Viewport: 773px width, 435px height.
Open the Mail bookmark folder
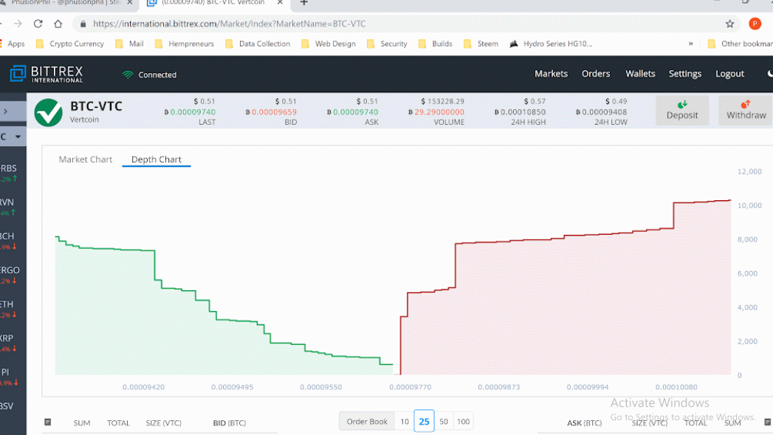coord(129,44)
